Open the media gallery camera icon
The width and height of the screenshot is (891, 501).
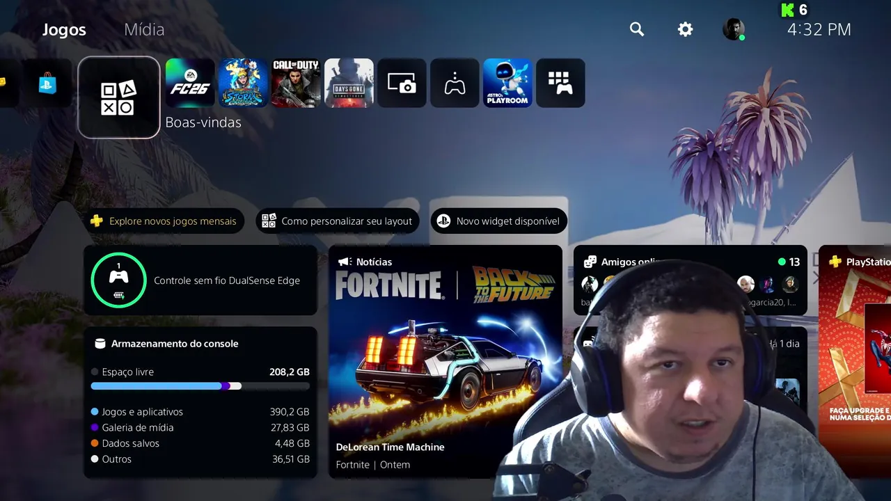(x=402, y=83)
